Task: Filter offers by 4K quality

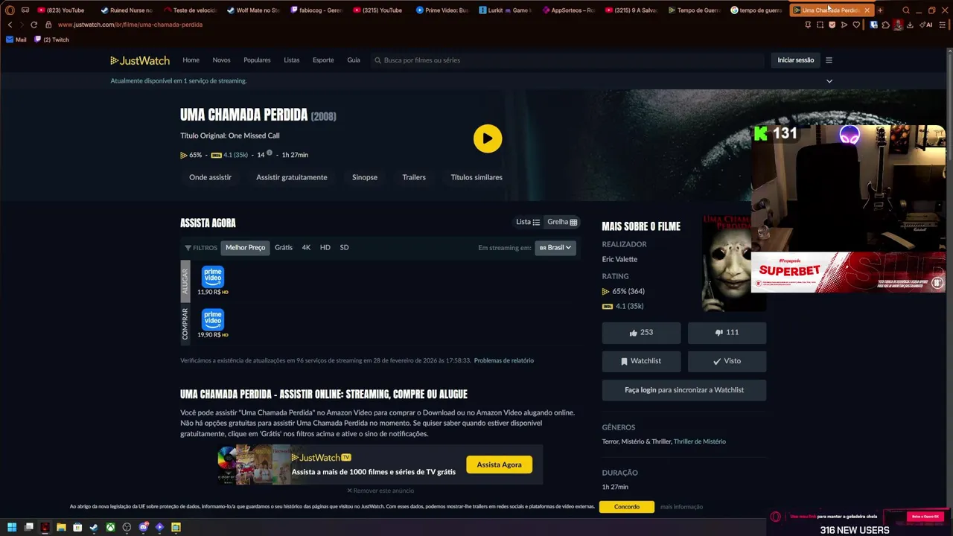Action: (306, 248)
